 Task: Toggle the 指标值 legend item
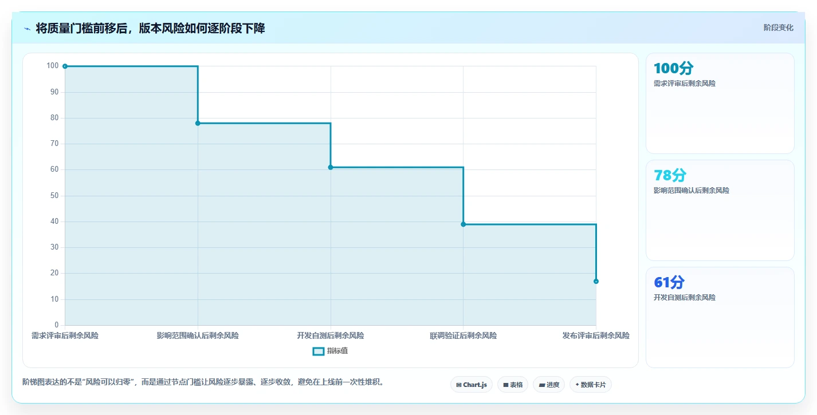(330, 351)
